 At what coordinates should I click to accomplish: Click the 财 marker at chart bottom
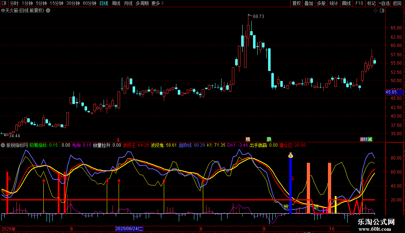(x=365, y=139)
